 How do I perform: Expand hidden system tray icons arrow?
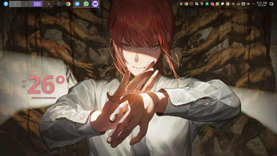tap(253, 4)
